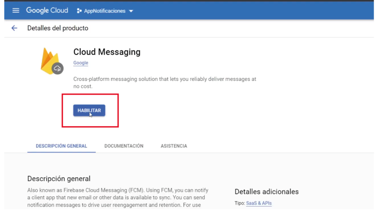The height and width of the screenshot is (211, 377).
Task: Click the Cloud Messaging product title
Action: coord(107,52)
